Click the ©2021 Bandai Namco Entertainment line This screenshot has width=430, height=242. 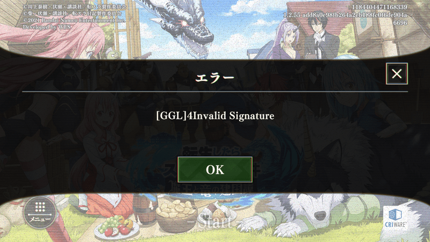point(74,20)
